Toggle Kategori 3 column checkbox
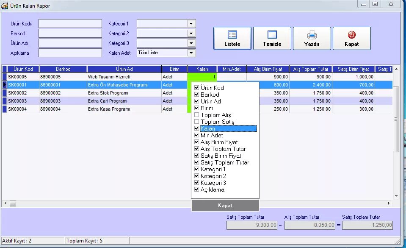The image size is (406, 248). 196,182
